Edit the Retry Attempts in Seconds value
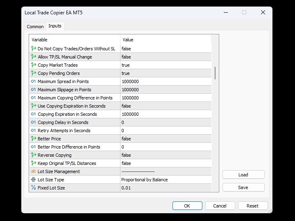The width and height of the screenshot is (295, 221). (x=166, y=131)
